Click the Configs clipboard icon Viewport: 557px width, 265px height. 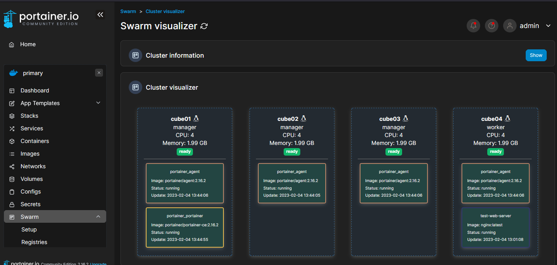coord(12,192)
